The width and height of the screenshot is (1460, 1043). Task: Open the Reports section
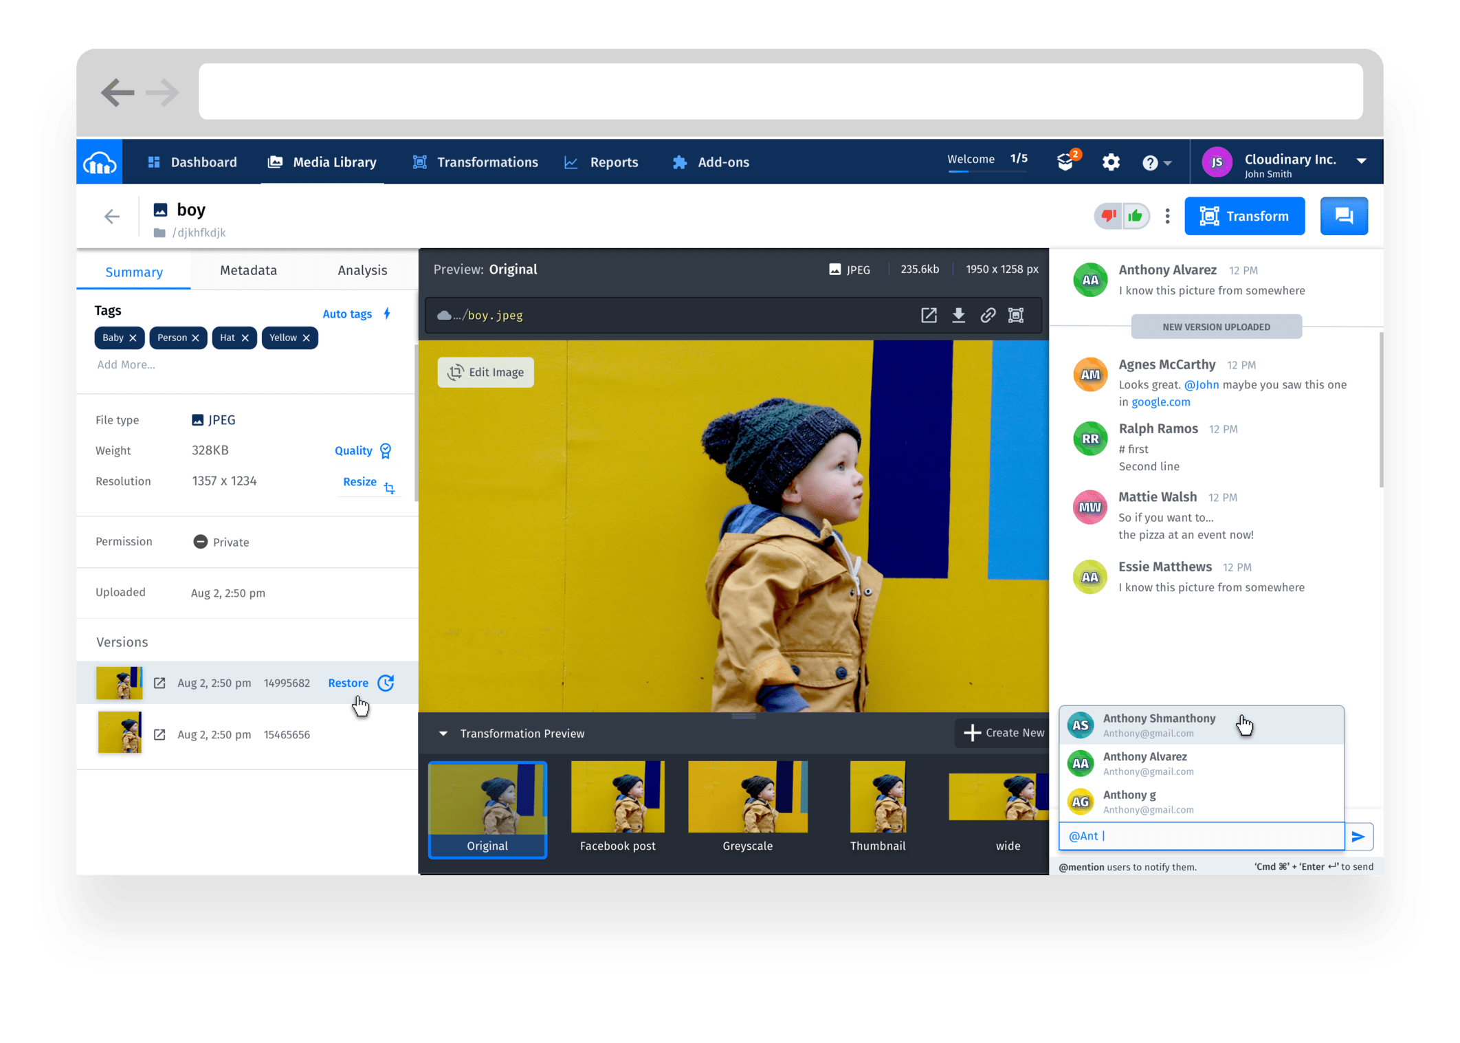(x=602, y=162)
